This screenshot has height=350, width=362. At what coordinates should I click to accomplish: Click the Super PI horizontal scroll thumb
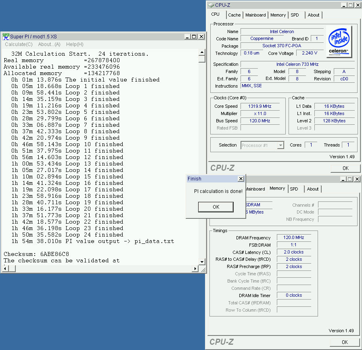(12, 268)
